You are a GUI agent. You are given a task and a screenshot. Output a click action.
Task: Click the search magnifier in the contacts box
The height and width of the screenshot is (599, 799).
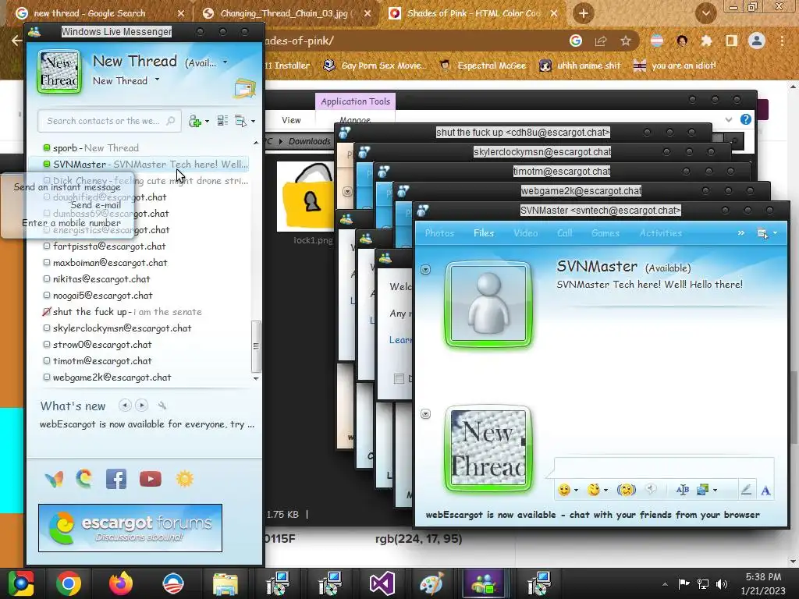[171, 121]
